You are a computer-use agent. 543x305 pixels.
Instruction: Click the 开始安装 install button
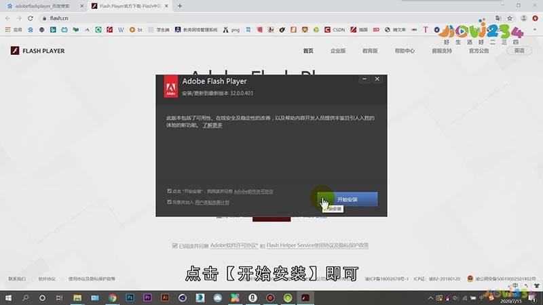pos(348,199)
